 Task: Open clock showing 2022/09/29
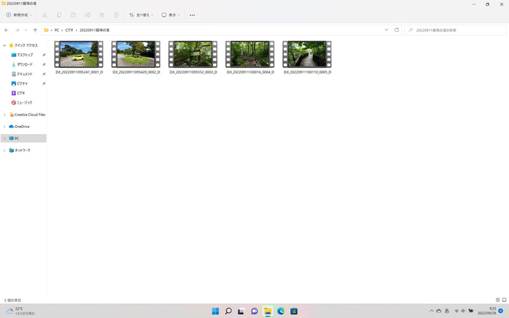(x=487, y=311)
